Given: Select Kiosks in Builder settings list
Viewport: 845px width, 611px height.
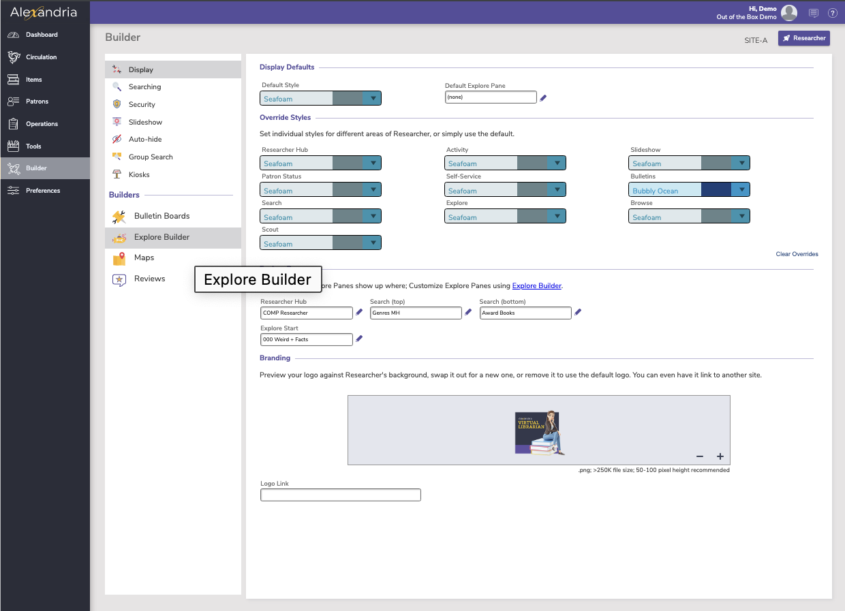Looking at the screenshot, I should click(x=173, y=174).
